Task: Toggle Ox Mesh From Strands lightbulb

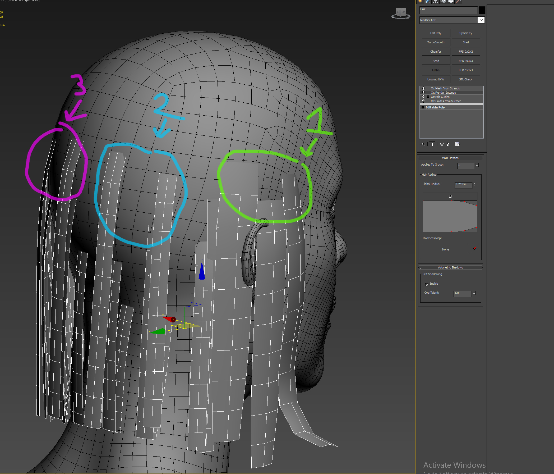Action: tap(423, 88)
